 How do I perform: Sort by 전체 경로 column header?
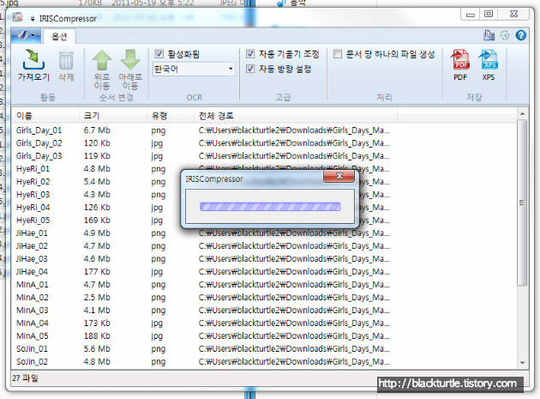[x=296, y=116]
